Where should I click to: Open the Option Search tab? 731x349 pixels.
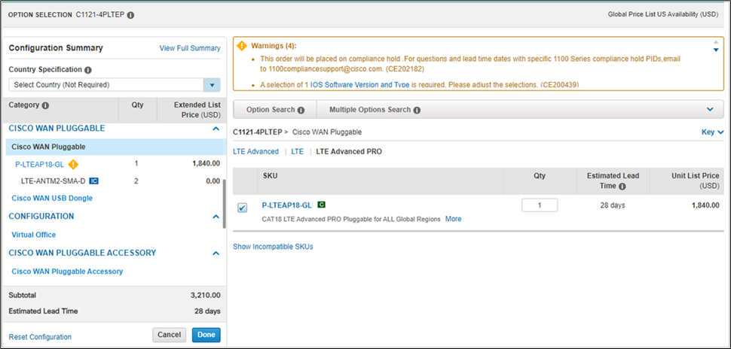click(x=274, y=110)
